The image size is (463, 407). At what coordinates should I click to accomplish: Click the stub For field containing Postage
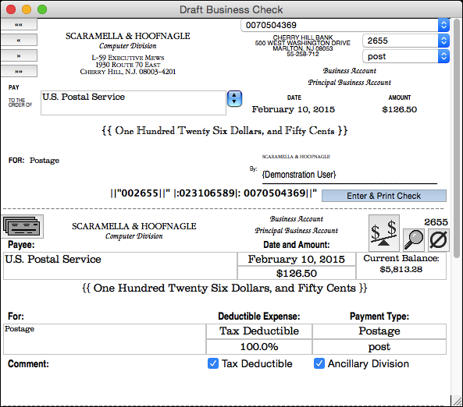point(105,339)
